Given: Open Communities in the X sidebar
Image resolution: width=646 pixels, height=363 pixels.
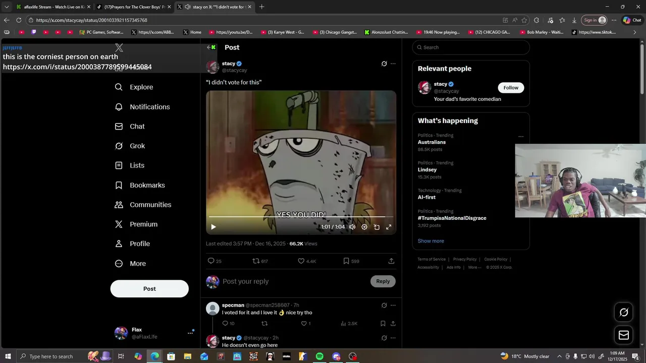Looking at the screenshot, I should coord(143,205).
